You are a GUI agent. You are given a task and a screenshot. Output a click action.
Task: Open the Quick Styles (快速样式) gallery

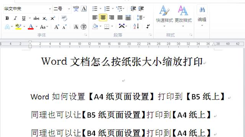[164, 16]
